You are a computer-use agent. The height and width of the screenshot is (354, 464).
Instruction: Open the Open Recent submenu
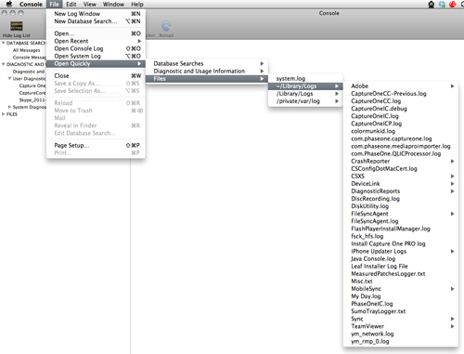[x=96, y=41]
